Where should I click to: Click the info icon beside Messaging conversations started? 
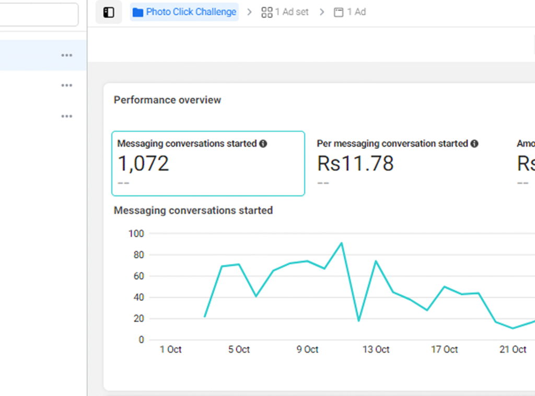pos(263,144)
